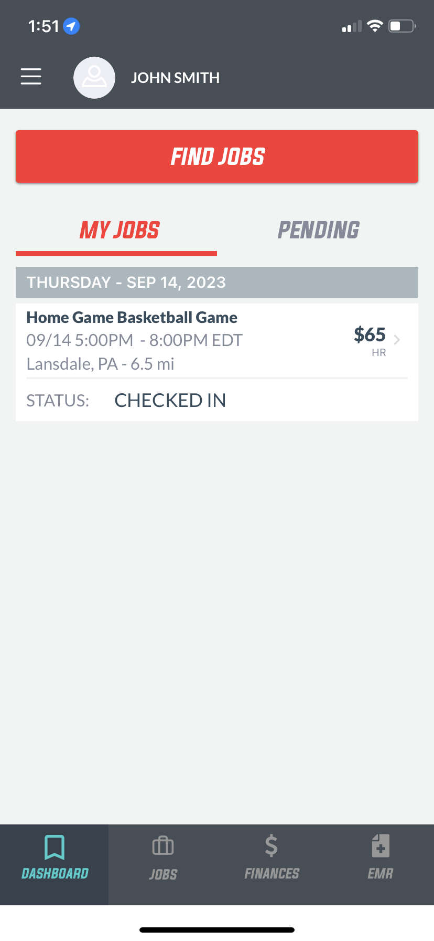This screenshot has width=434, height=941.
Task: Tap the Checked In status row
Action: tap(217, 400)
